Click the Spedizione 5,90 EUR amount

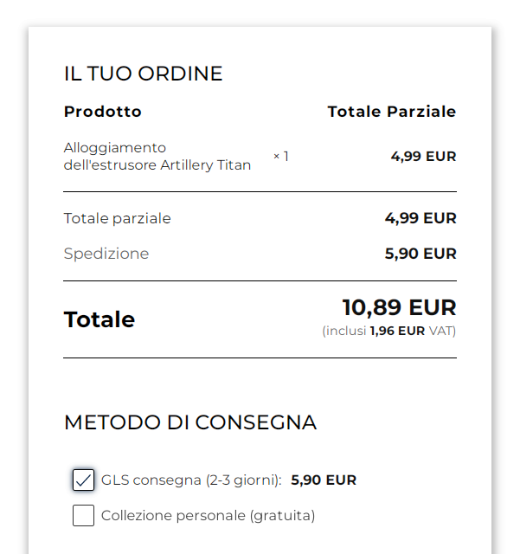click(420, 254)
